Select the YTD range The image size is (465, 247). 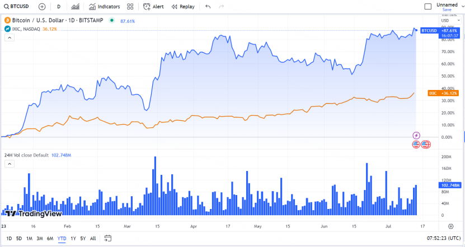(x=62, y=239)
